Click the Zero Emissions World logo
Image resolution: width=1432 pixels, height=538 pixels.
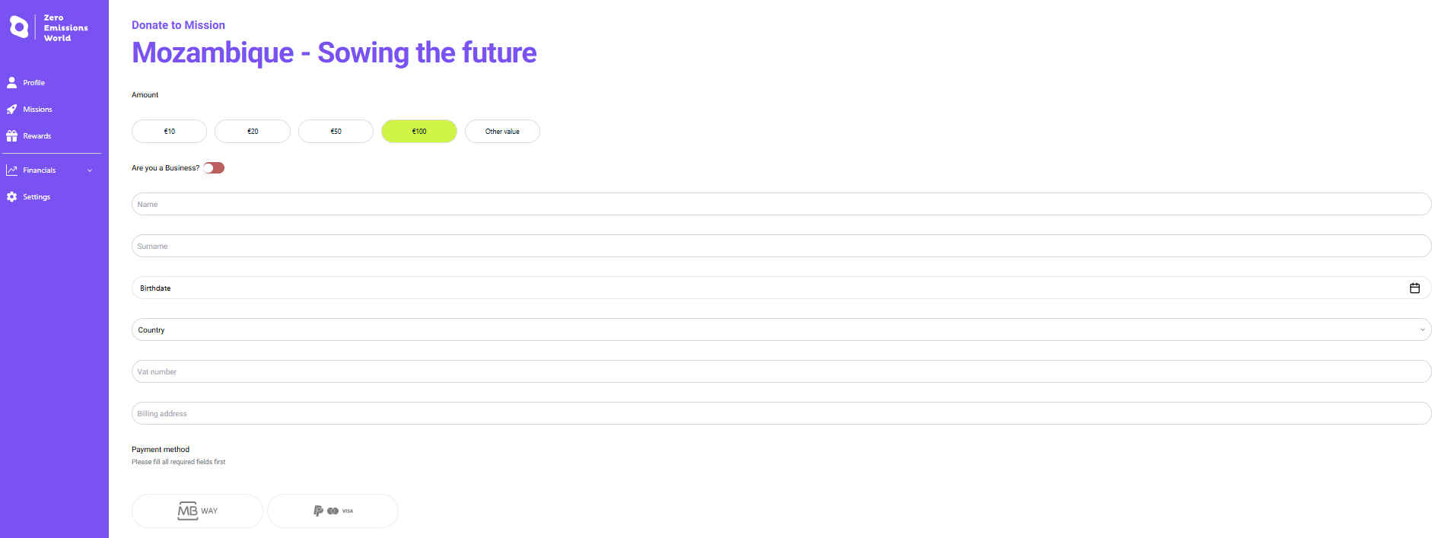click(49, 27)
